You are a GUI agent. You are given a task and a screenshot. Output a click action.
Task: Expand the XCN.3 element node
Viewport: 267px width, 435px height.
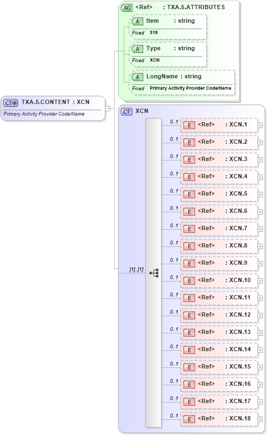260,160
